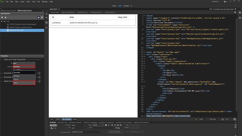Select the dmx-datetime tag in tag selector

67,119
